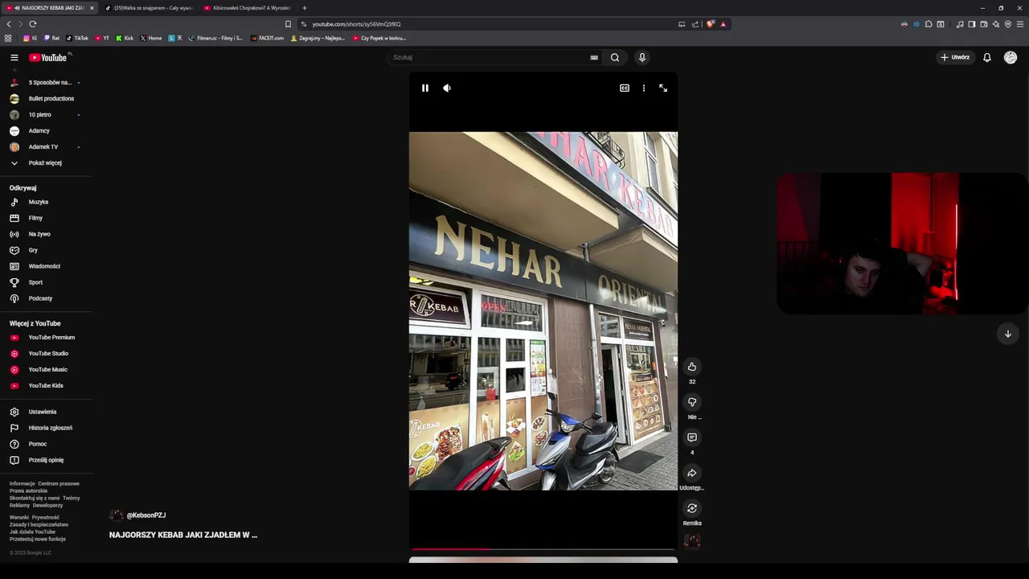Switch to 'Kibicowałeś Chojrakowi?' tab

248,8
